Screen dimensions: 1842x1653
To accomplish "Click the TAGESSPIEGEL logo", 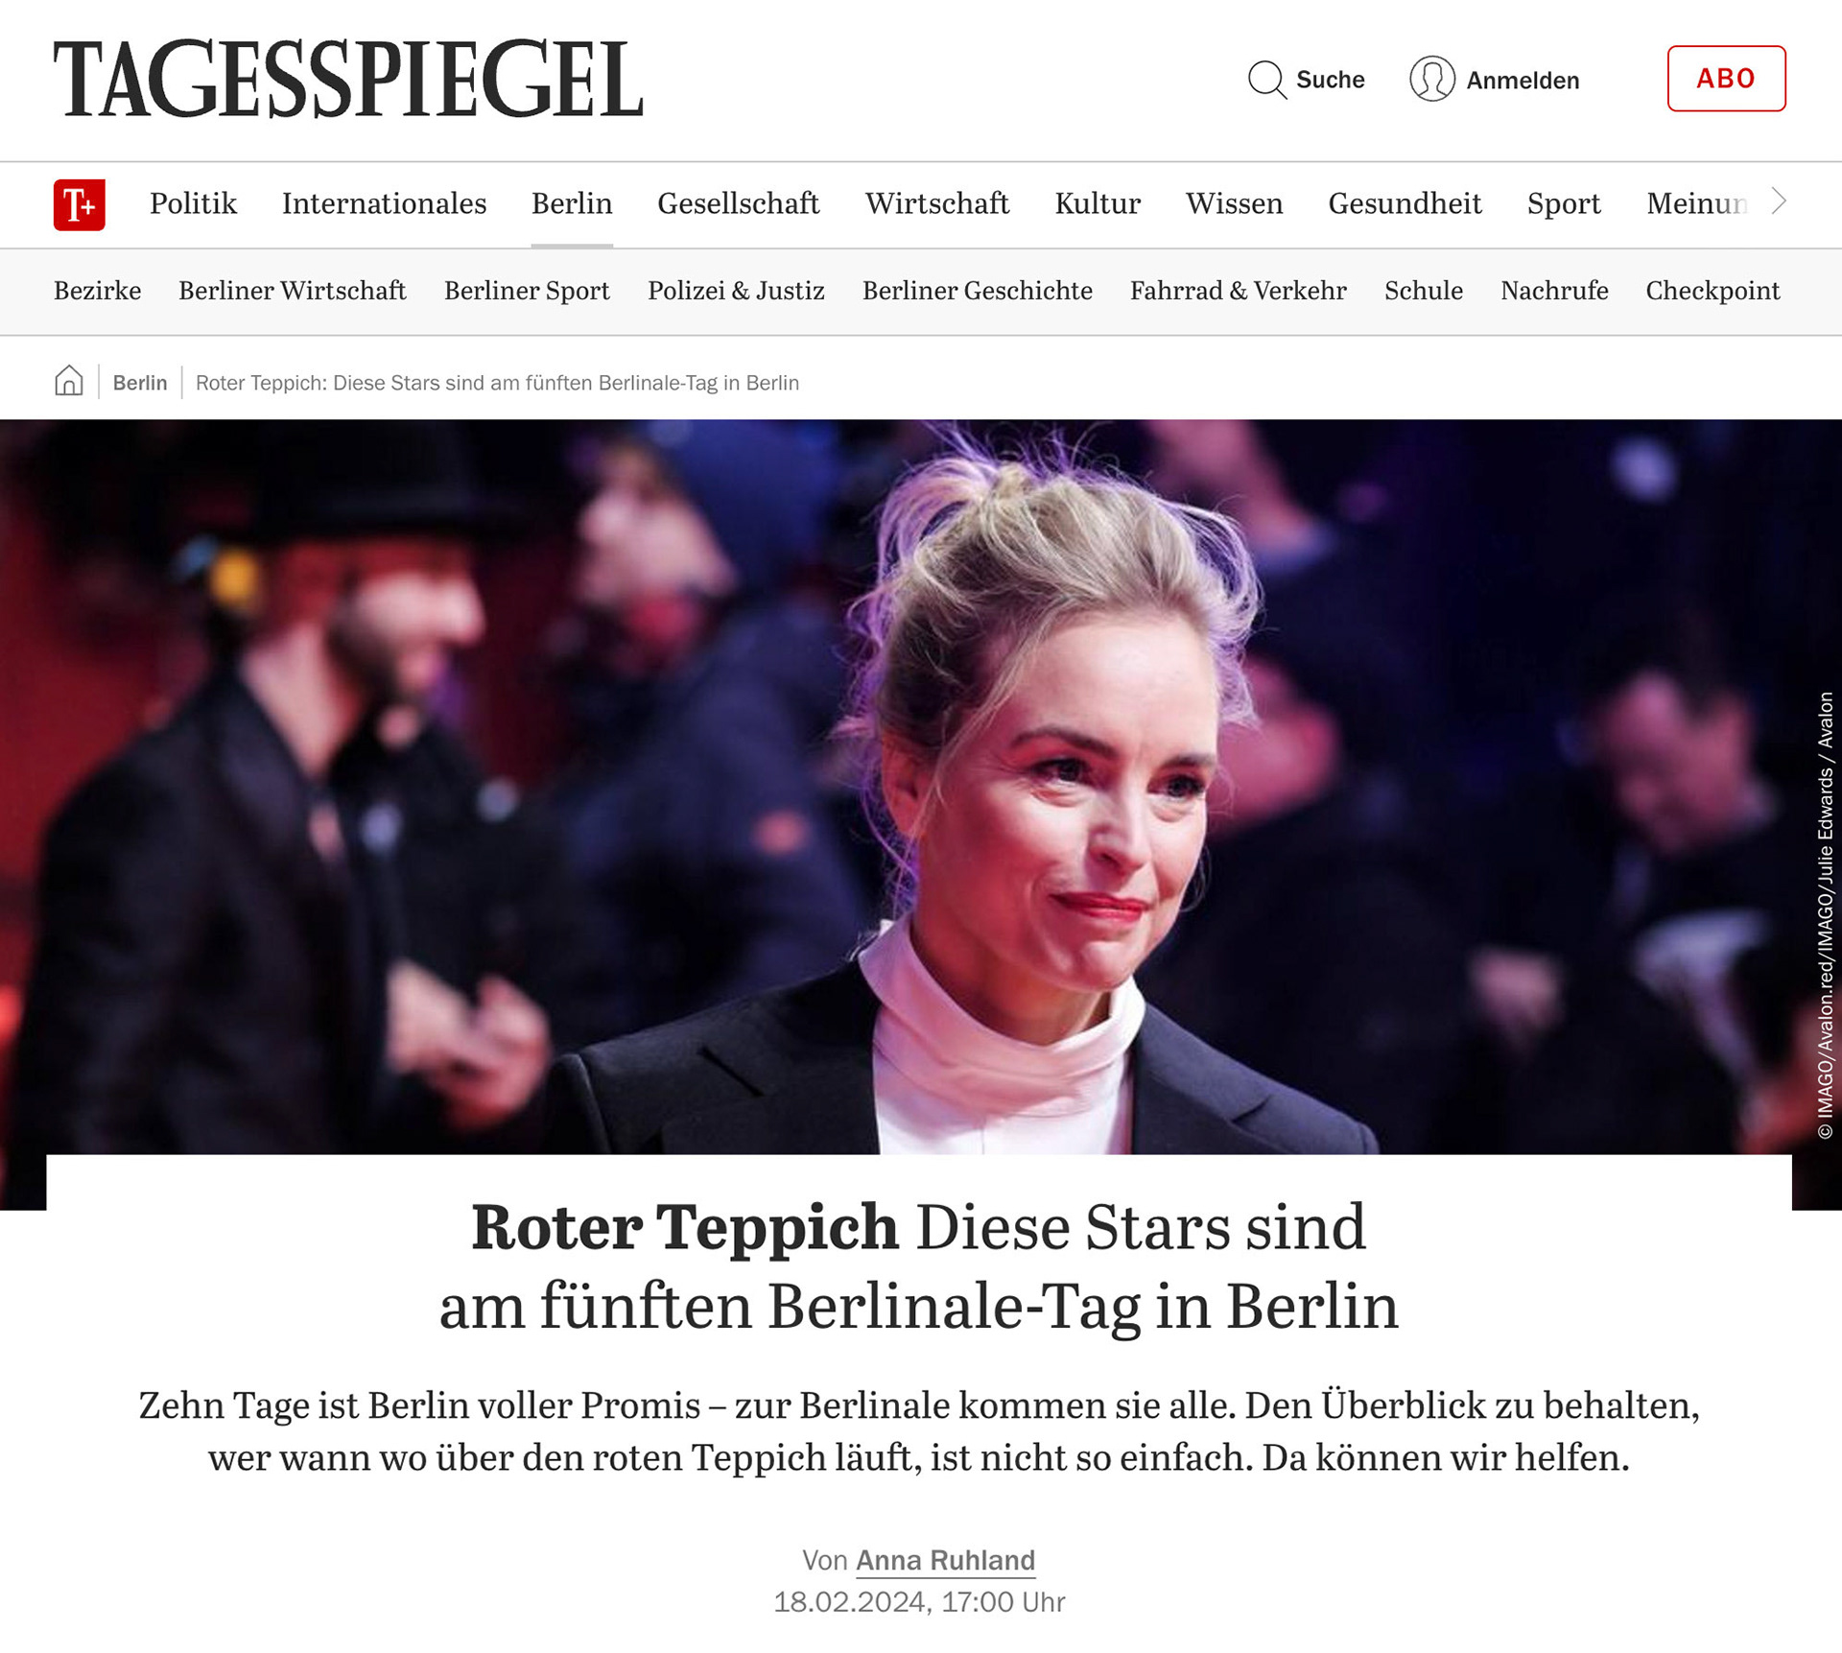I will coord(348,79).
